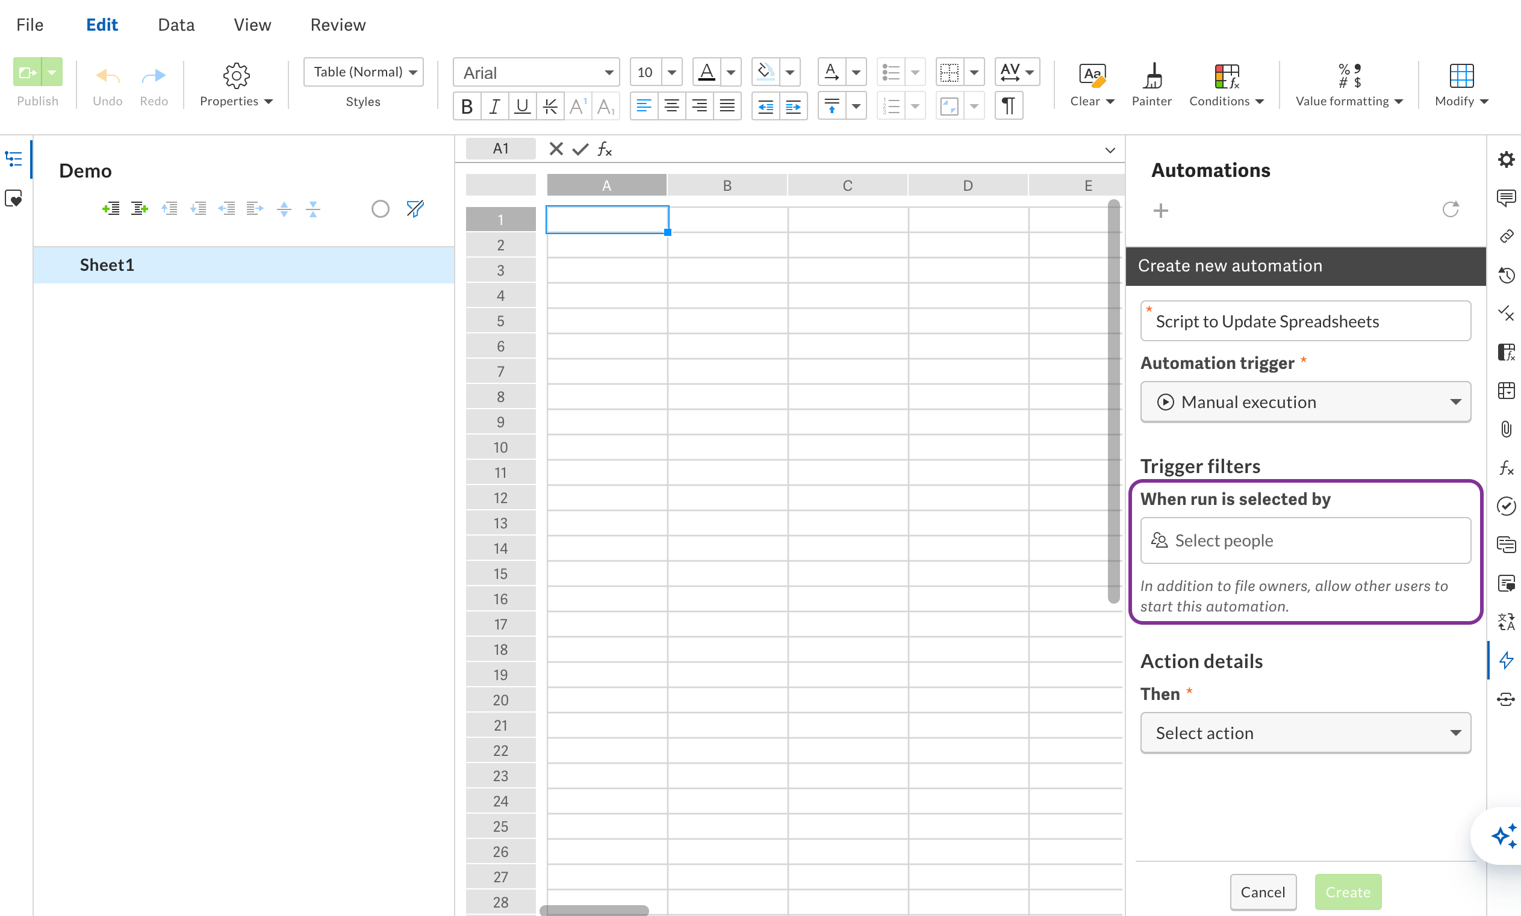Open the attachments paperclip icon
Viewport: 1521px width, 916px height.
click(1506, 429)
